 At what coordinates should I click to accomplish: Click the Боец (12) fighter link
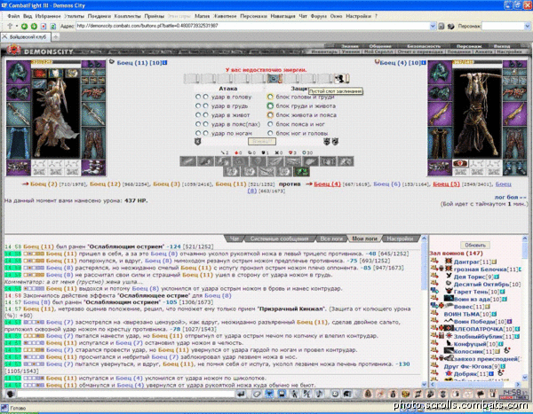[x=105, y=184]
